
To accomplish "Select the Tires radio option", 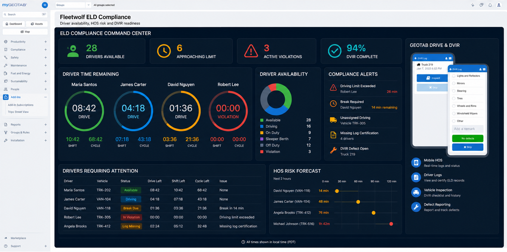I will (x=454, y=98).
